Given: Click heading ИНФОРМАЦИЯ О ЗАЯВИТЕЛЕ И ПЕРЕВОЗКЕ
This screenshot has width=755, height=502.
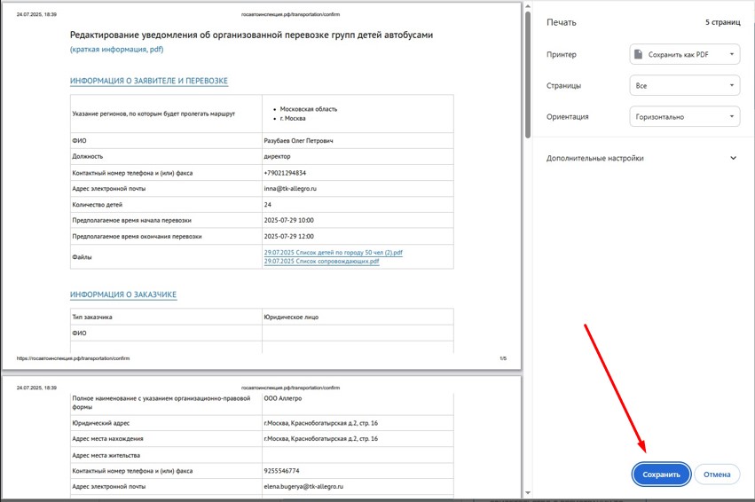Looking at the screenshot, I should tap(149, 82).
